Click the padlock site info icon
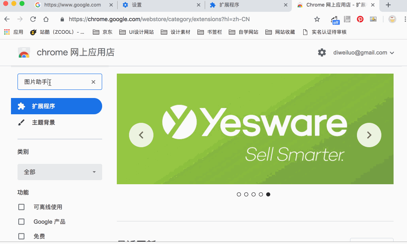This screenshot has width=407, height=244. point(62,20)
